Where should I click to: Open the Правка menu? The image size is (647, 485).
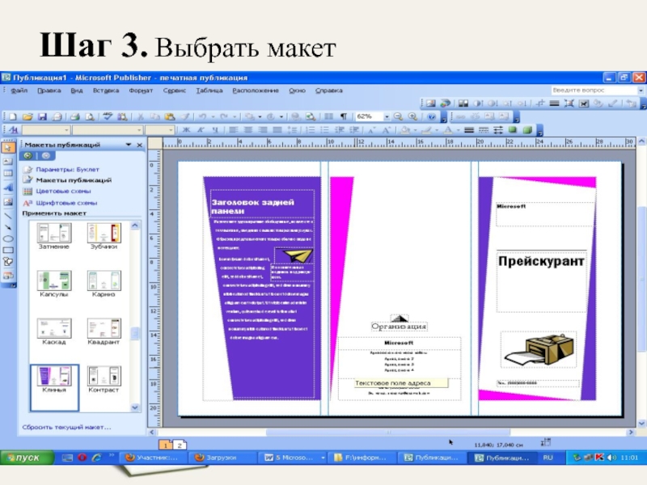coord(49,91)
